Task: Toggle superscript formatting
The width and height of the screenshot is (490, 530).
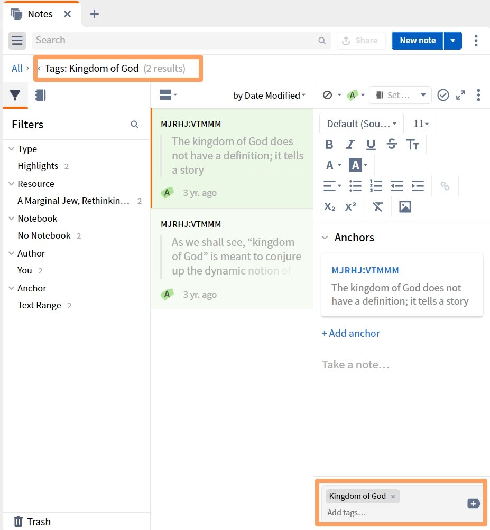Action: (x=350, y=206)
